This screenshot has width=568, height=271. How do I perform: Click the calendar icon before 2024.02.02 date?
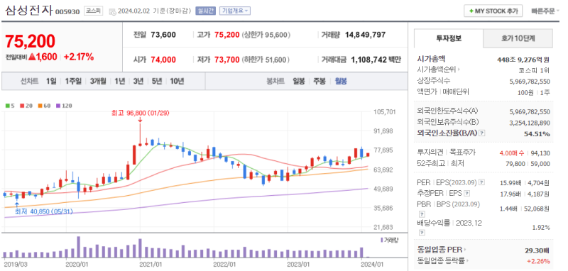click(x=113, y=11)
